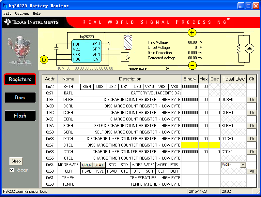Click the TEMPH name cell
Image resolution: width=261 pixels, height=197 pixels.
[x=68, y=178]
